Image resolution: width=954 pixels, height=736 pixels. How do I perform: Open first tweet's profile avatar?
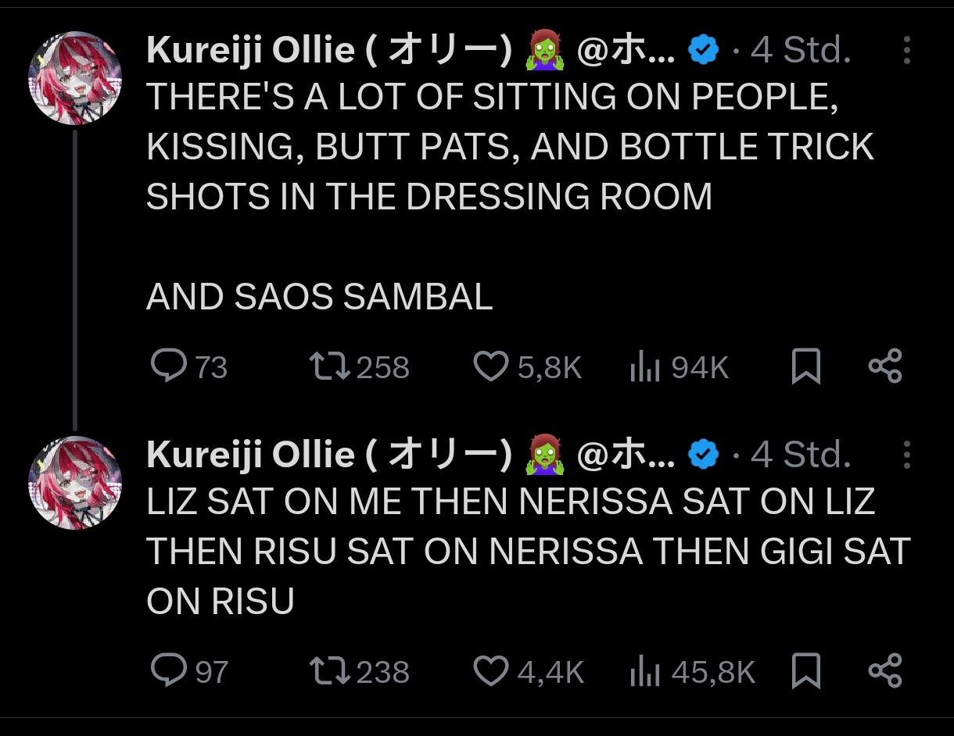(75, 78)
